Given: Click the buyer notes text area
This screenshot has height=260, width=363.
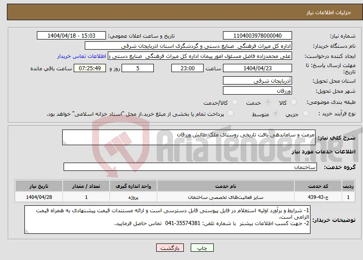Looking at the screenshot, I should pos(167,220).
